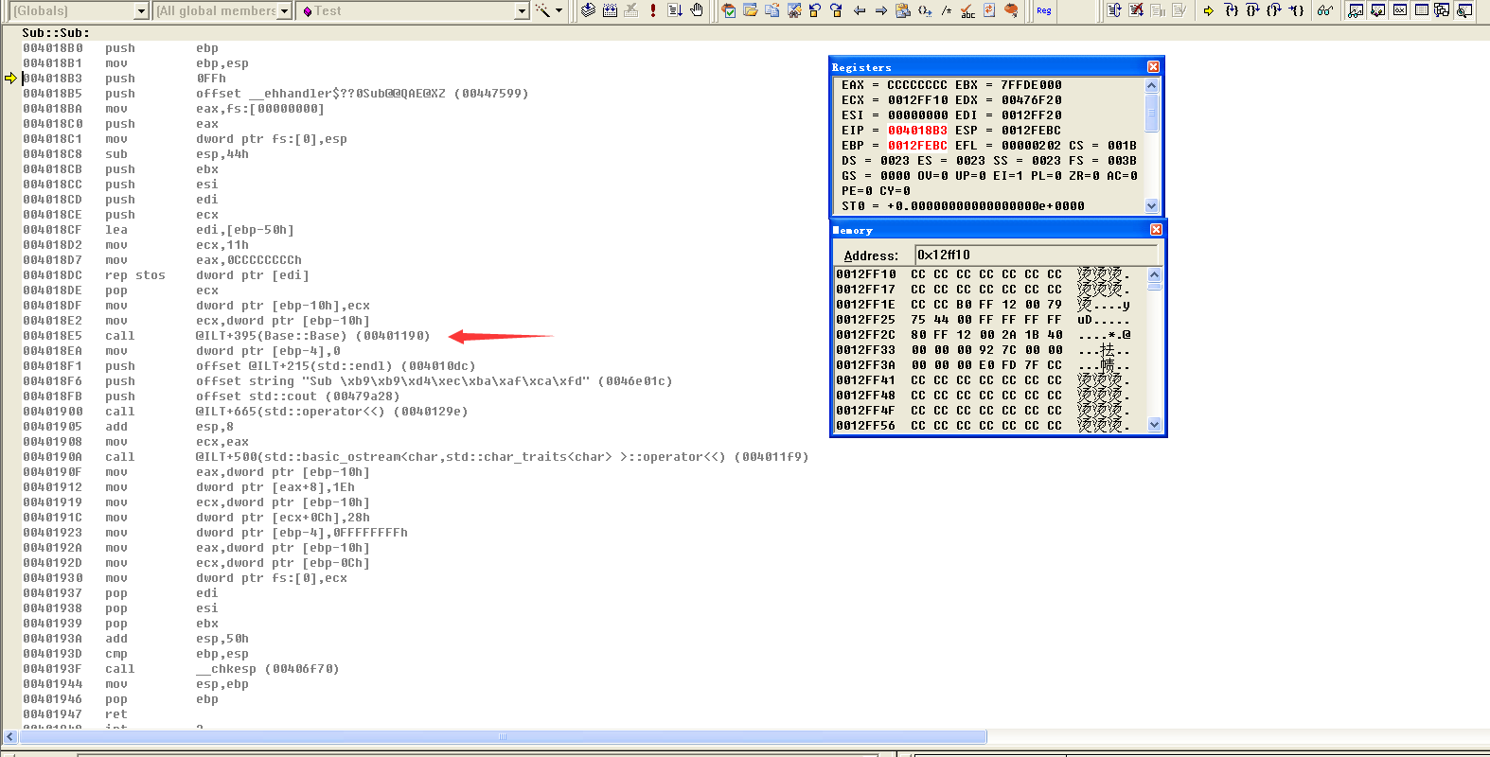Click the navigate forward right arrow

[x=880, y=10]
